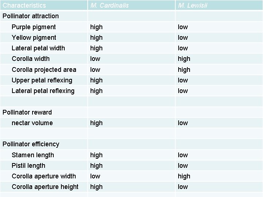Select the Lateral petal reflexing label
Screen dimensions: 263x197
pos(43,91)
